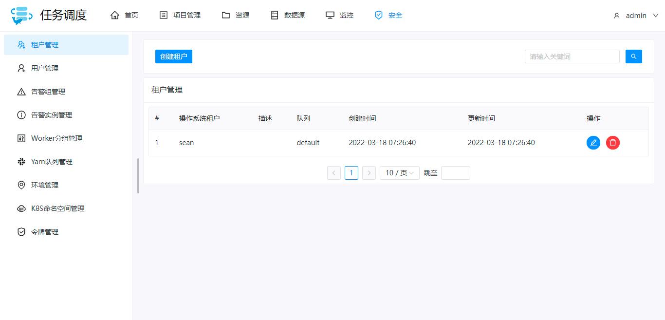Click the 请输入关键词 search input field

pyautogui.click(x=572, y=56)
